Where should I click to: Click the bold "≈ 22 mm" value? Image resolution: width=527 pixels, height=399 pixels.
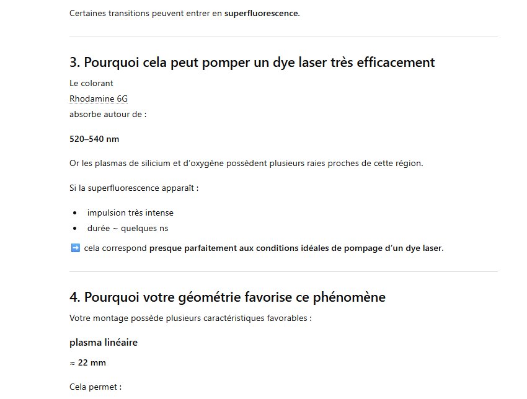click(x=87, y=363)
